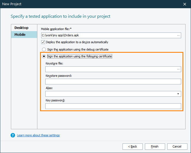Browse for mobile application file ellipsis button
This screenshot has width=191, height=153.
(178, 35)
